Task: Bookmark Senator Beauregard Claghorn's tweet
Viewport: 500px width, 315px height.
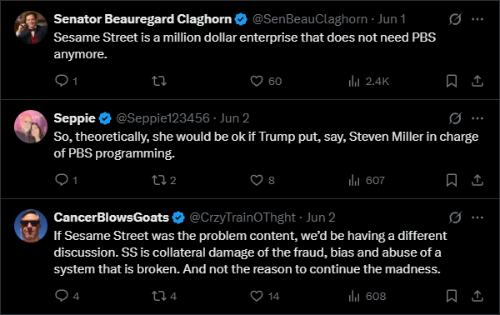Action: pos(452,81)
